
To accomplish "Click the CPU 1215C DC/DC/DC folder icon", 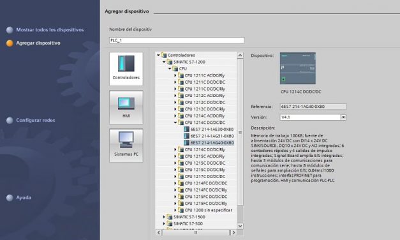I will pos(181,163).
